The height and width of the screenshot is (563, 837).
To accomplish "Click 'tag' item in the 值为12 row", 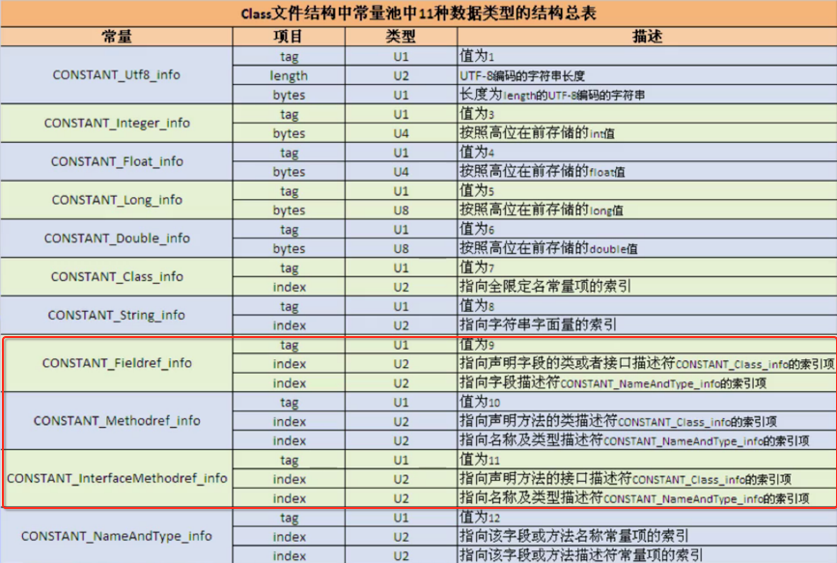I will tap(289, 519).
